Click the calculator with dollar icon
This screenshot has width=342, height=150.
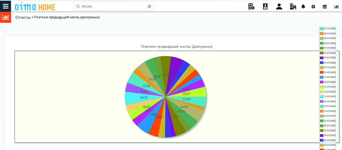(x=251, y=7)
